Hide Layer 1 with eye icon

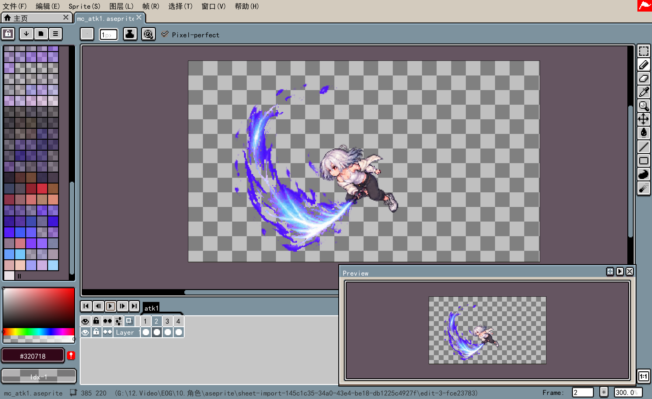tap(85, 332)
